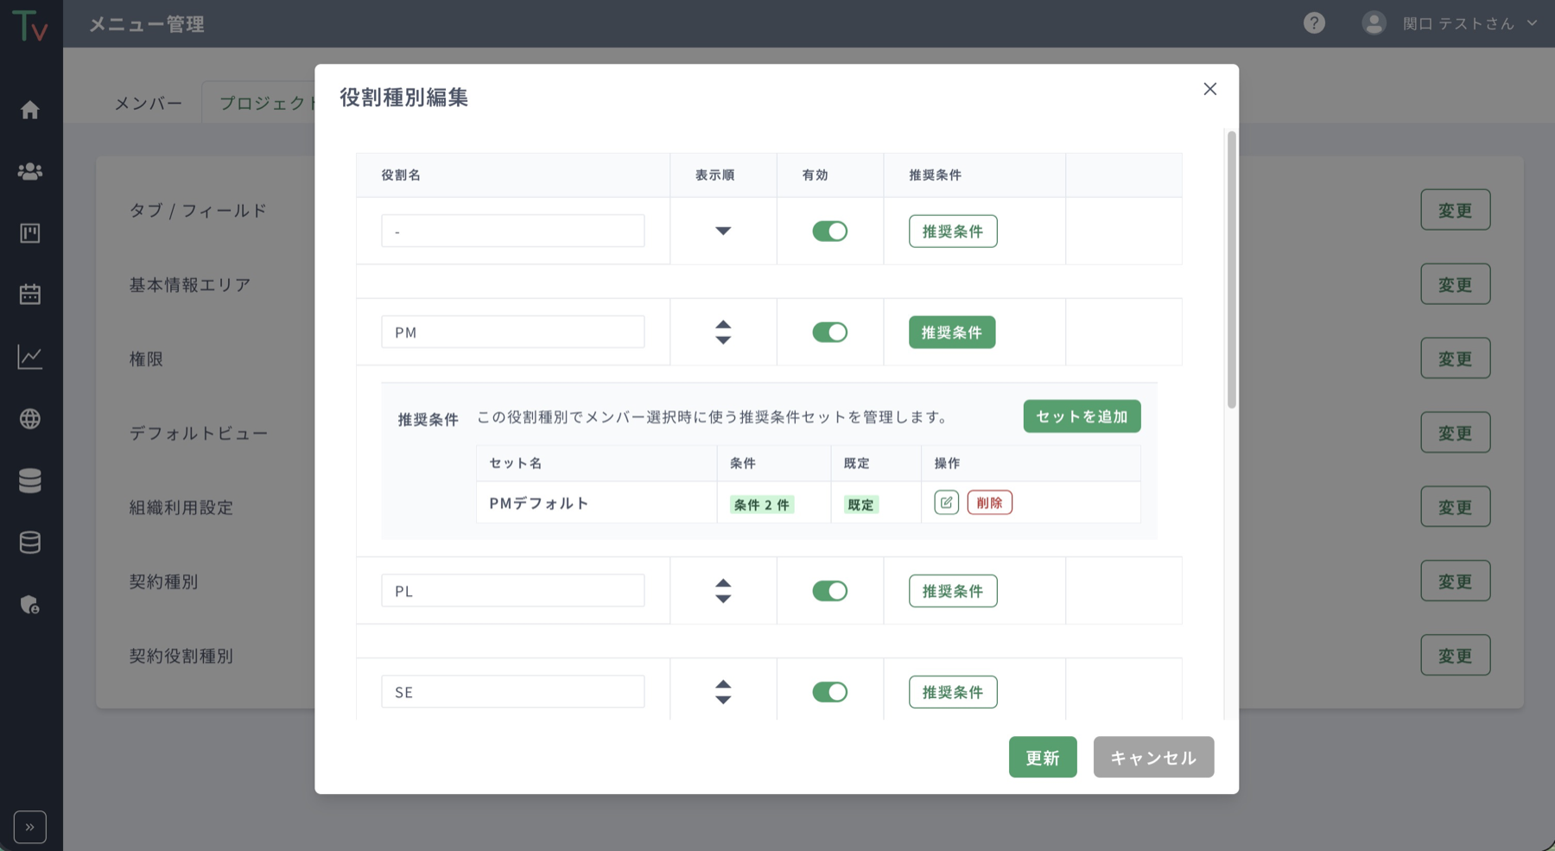Switch to the プロジェクト tab
This screenshot has height=851, width=1555.
pos(259,103)
